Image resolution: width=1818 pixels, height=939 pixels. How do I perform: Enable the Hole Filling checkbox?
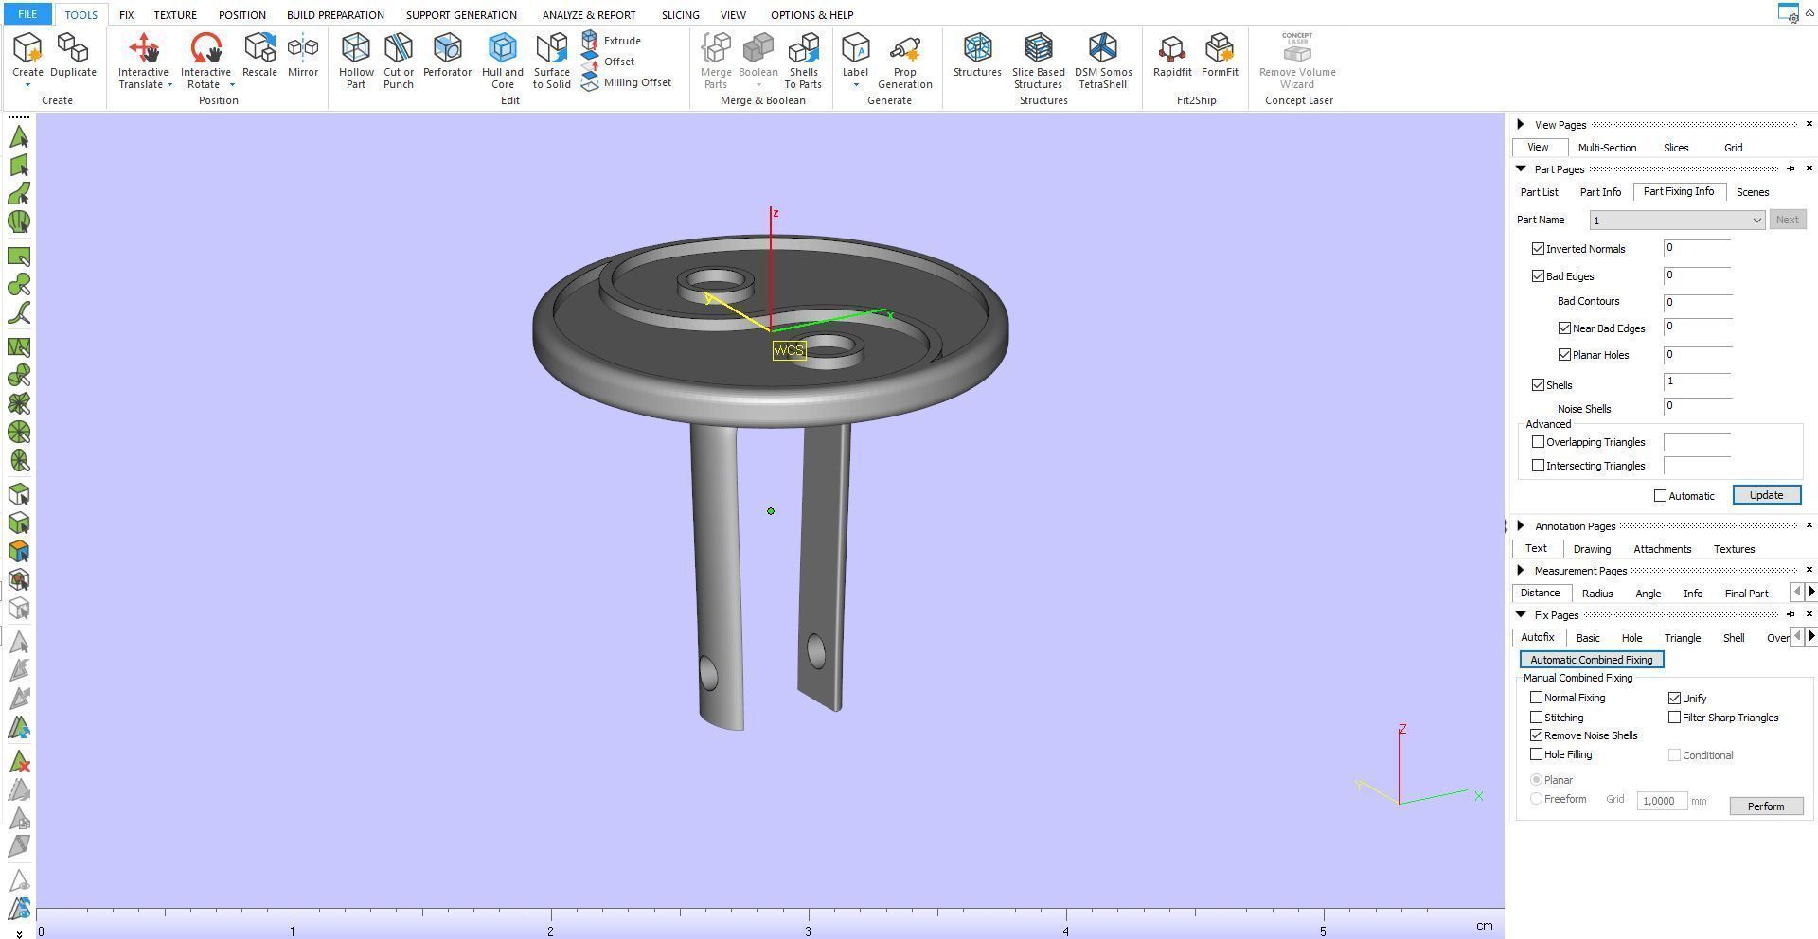click(x=1536, y=754)
